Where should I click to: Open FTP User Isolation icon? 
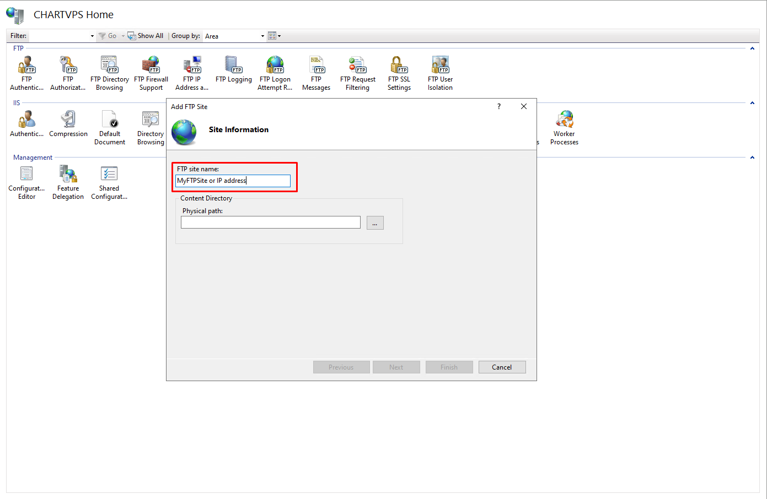tap(440, 73)
